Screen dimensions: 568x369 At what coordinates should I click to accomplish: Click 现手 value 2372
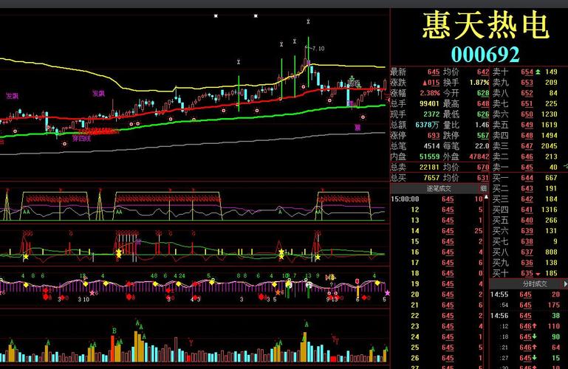pyautogui.click(x=431, y=114)
